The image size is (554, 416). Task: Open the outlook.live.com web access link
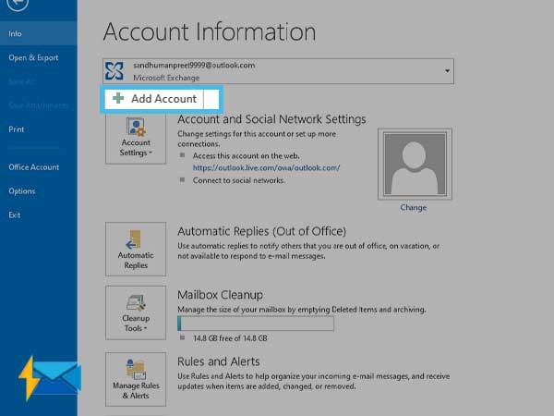coord(267,167)
